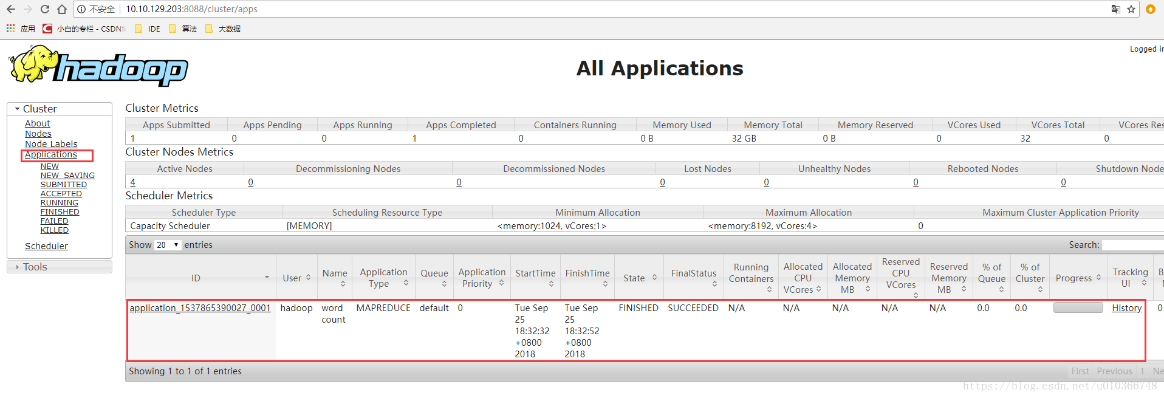Open the 大数据 bookmark folder
The image size is (1164, 398).
[x=223, y=29]
